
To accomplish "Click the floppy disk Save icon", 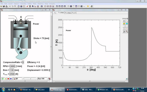I will [x=4, y=6].
